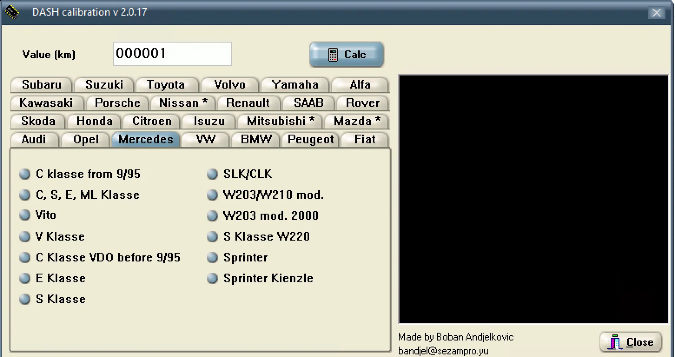Click the DASH calibration chip icon in title bar

click(x=12, y=12)
